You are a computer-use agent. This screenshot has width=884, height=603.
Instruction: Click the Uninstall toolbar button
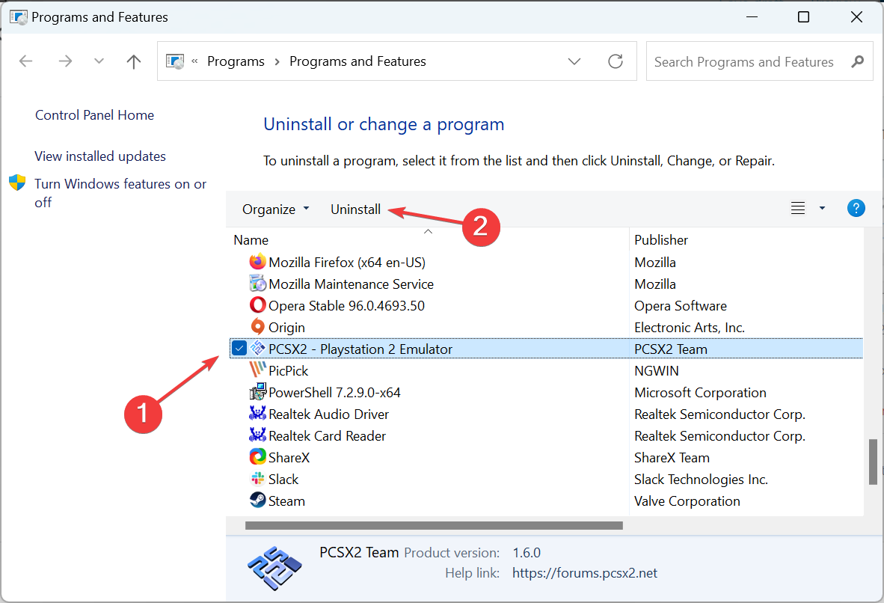(355, 209)
